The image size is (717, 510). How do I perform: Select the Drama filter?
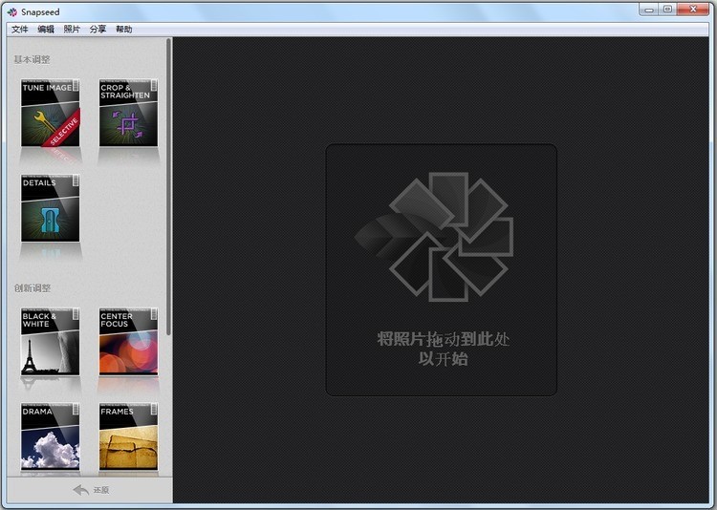pyautogui.click(x=50, y=436)
